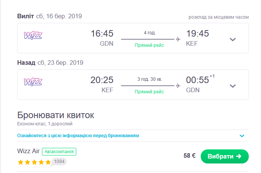
Task: Expand the pre-booking information section
Action: (241, 136)
